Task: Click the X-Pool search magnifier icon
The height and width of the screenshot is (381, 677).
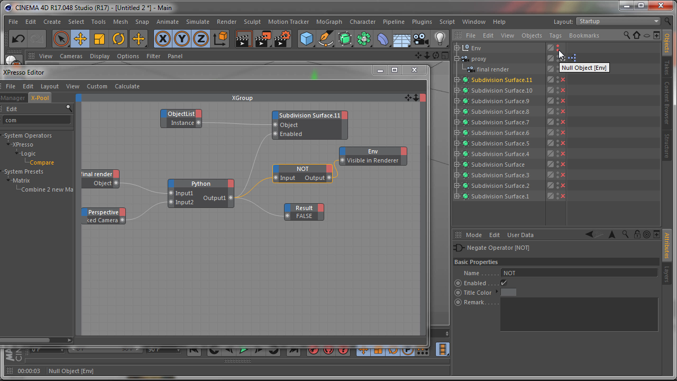Action: click(x=69, y=108)
